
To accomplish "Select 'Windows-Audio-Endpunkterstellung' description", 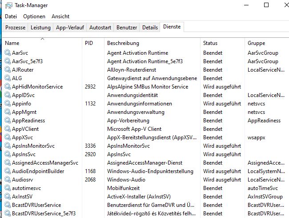I will pos(150,171).
